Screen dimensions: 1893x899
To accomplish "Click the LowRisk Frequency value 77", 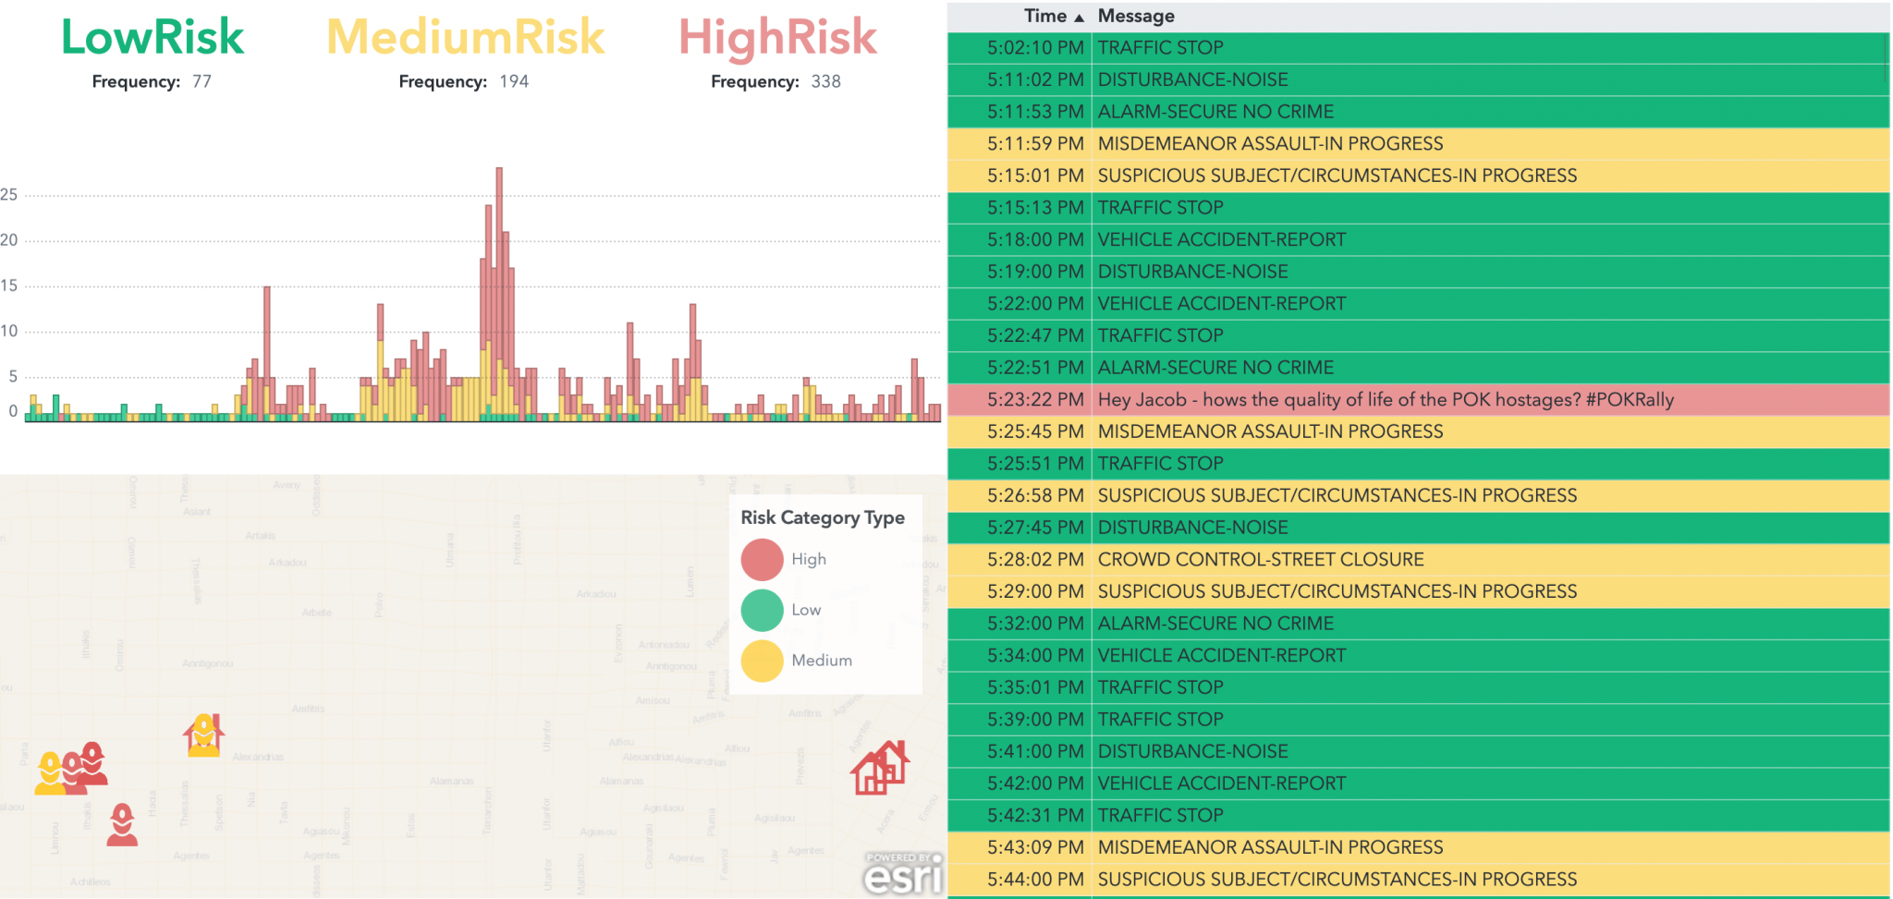I will pyautogui.click(x=204, y=81).
